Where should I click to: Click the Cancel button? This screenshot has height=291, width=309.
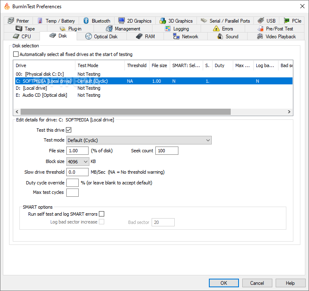(x=257, y=283)
